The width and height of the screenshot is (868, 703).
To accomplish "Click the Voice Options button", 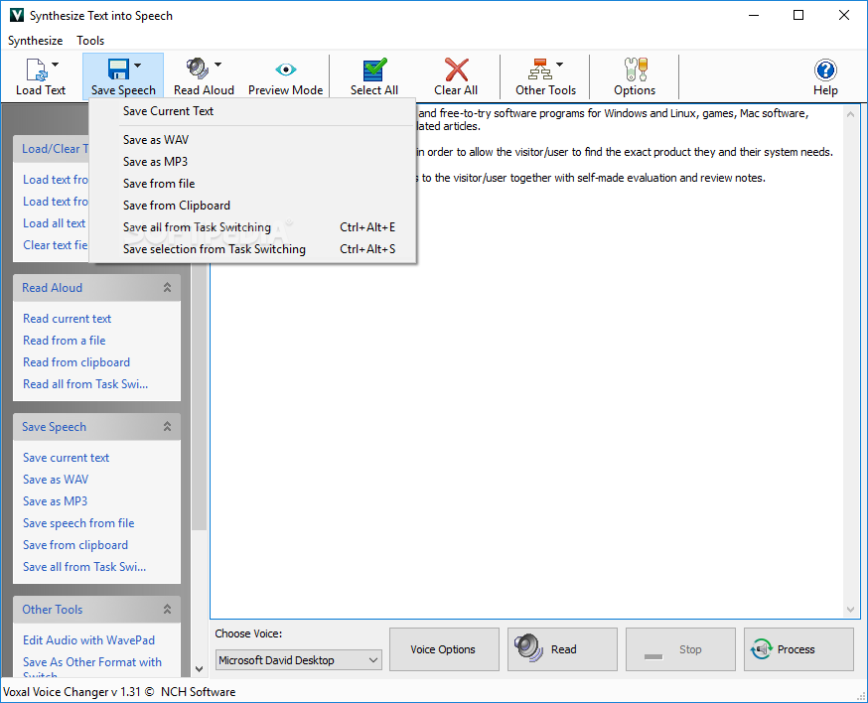I will [x=444, y=649].
